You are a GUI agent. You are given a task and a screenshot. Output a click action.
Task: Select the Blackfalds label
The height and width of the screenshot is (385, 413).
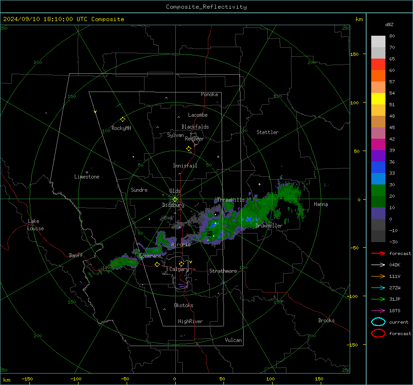click(195, 127)
